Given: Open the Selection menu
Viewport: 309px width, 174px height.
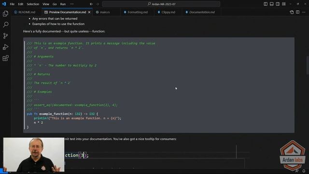Looking at the screenshot, I should click(x=33, y=4).
